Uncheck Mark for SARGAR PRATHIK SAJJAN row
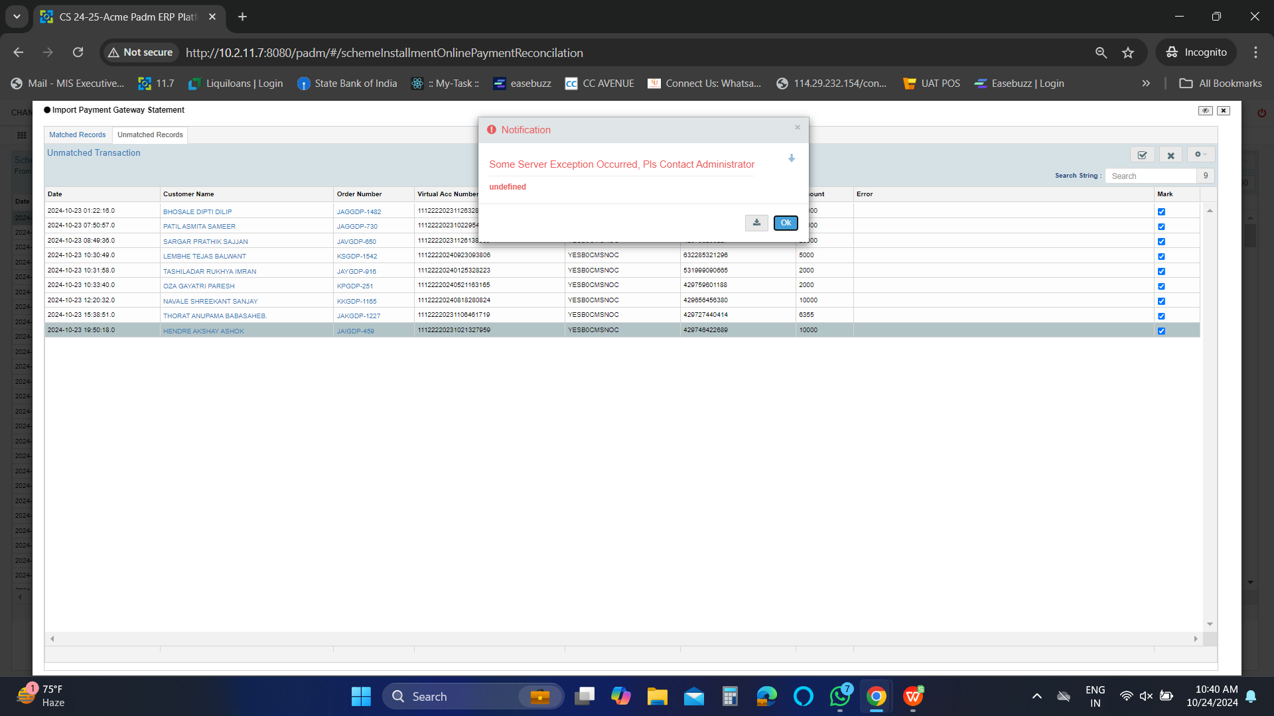The width and height of the screenshot is (1274, 716). pos(1161,241)
